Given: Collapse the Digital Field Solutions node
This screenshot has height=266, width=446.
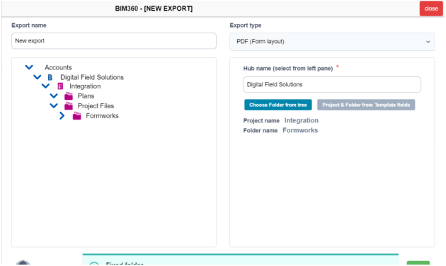Looking at the screenshot, I should pyautogui.click(x=38, y=77).
